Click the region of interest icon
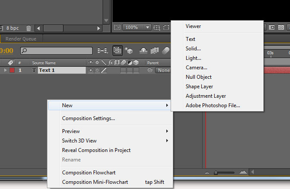Image resolution: width=290 pixels, height=189 pixels. pos(166,28)
